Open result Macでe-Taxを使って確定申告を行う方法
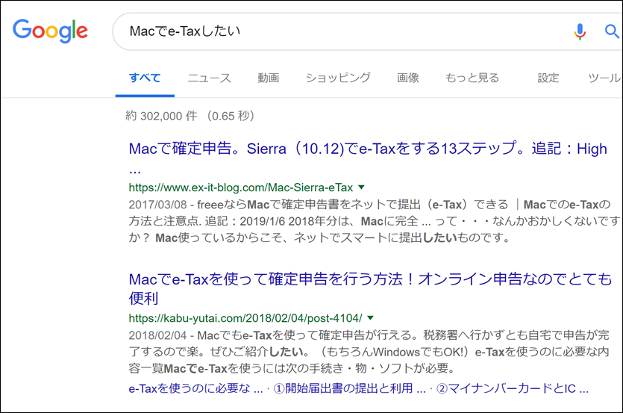 point(370,288)
